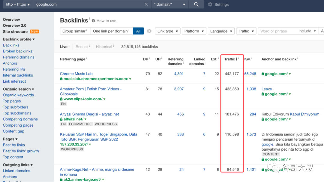Collapse the Backlink profile section
Image resolution: width=324 pixels, height=182 pixels.
pyautogui.click(x=19, y=39)
